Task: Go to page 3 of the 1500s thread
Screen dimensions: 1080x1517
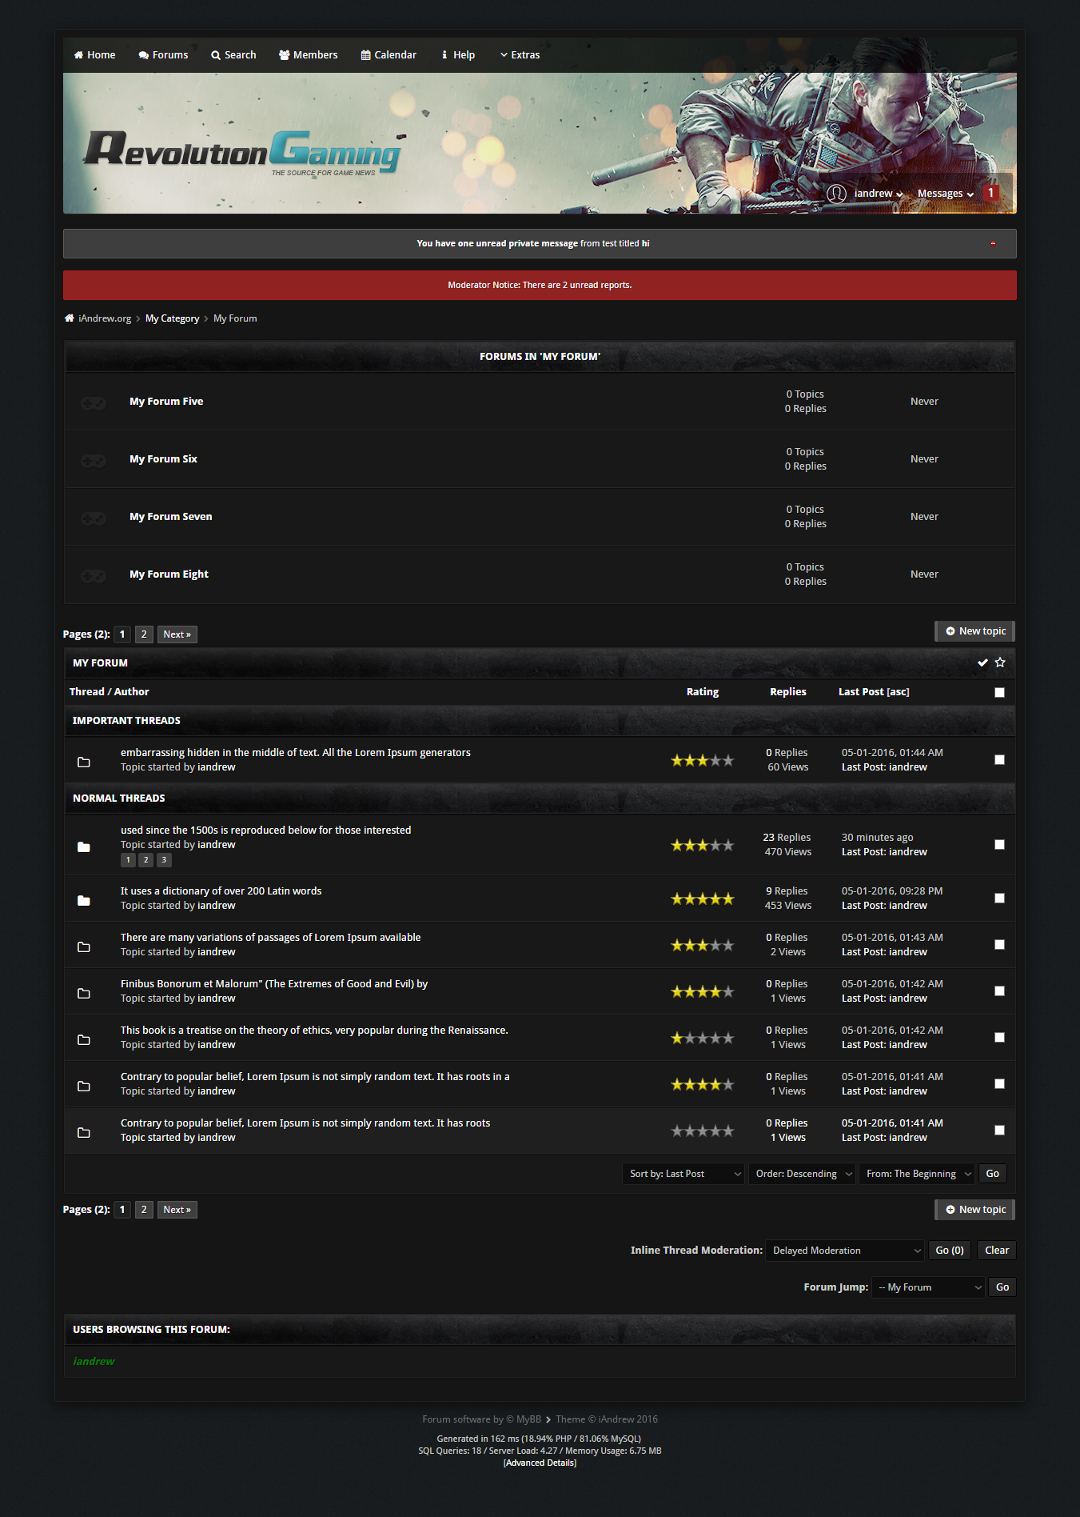Action: 164,860
